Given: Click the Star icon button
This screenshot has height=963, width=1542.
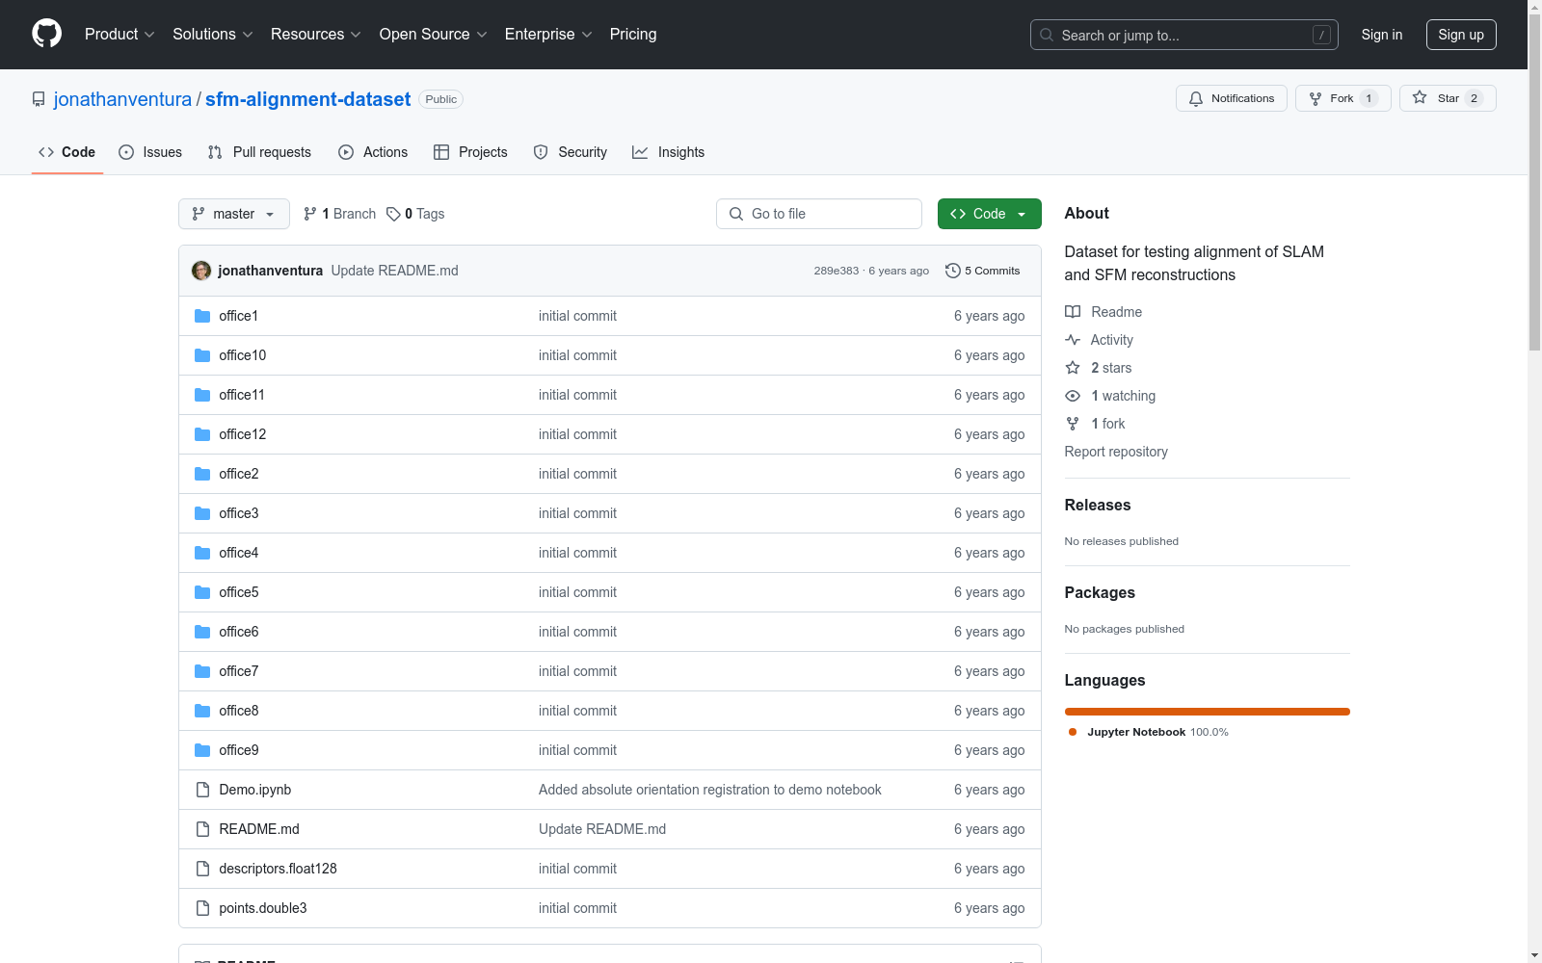Looking at the screenshot, I should (1420, 97).
